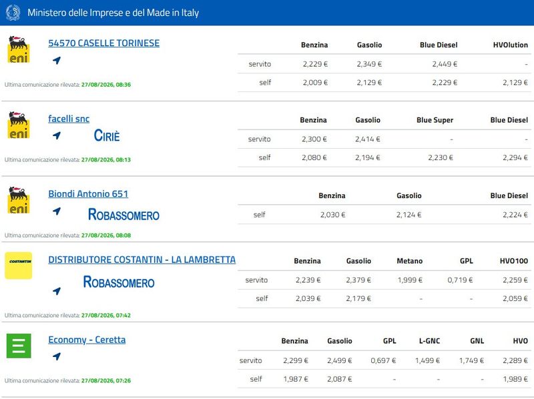Open the 54570 CASELLE TORINESE station link
This screenshot has height=399, width=534.
coord(104,43)
